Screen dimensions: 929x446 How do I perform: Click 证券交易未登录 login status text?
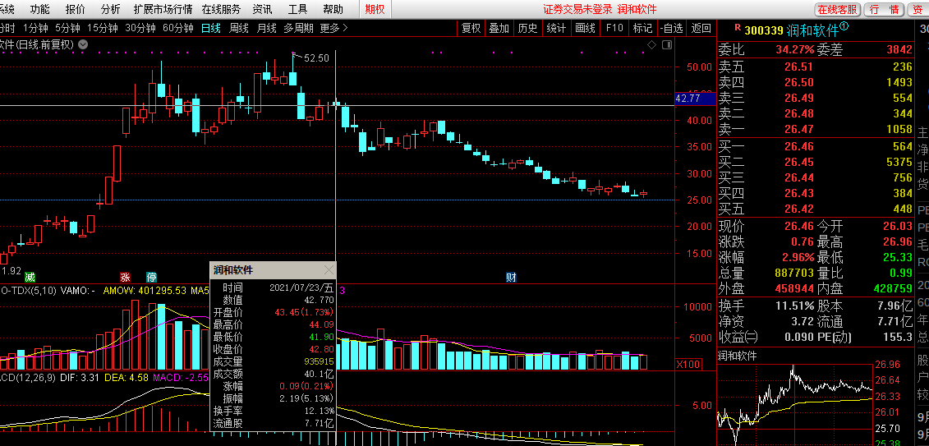tap(577, 10)
